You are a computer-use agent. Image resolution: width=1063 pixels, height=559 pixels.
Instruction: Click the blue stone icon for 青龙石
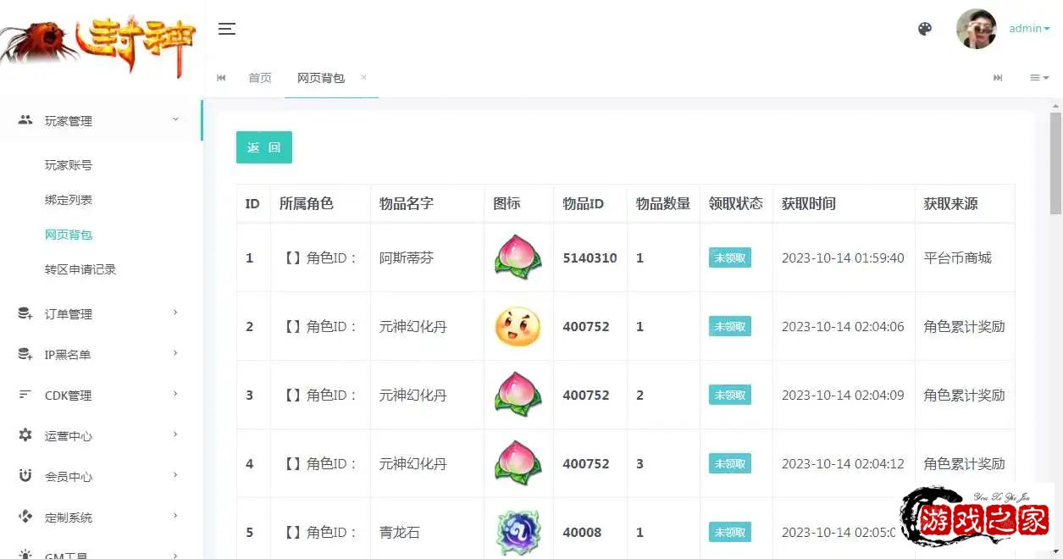click(x=518, y=532)
